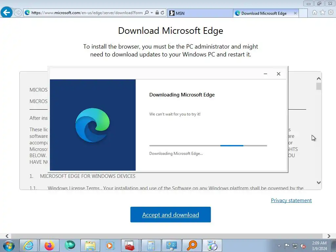Open the Windows Start button
The image size is (336, 252).
tap(9, 245)
